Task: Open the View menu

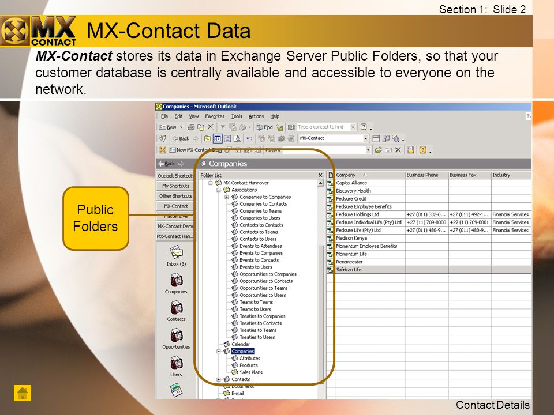Action: (x=194, y=116)
